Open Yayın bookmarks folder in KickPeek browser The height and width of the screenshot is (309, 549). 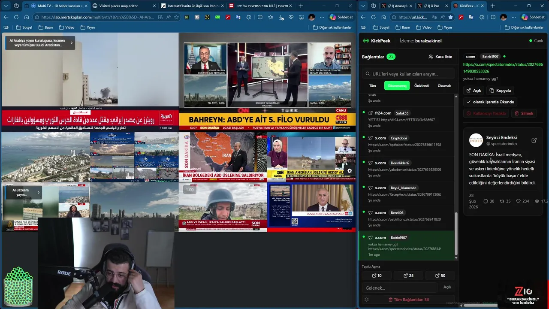coord(445,27)
